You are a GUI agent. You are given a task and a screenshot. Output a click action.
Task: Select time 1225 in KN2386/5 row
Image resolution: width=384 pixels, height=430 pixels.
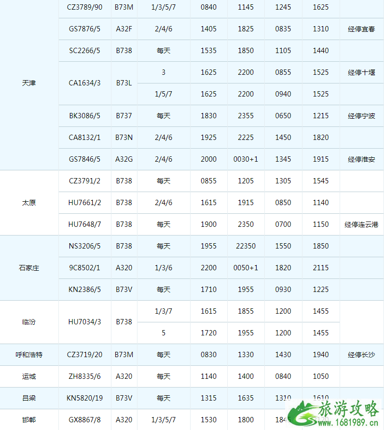[x=321, y=289]
